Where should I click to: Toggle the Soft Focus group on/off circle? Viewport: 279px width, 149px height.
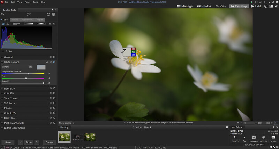54,103
